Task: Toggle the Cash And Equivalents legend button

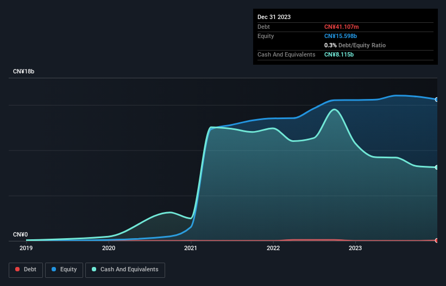Action: [x=125, y=270]
